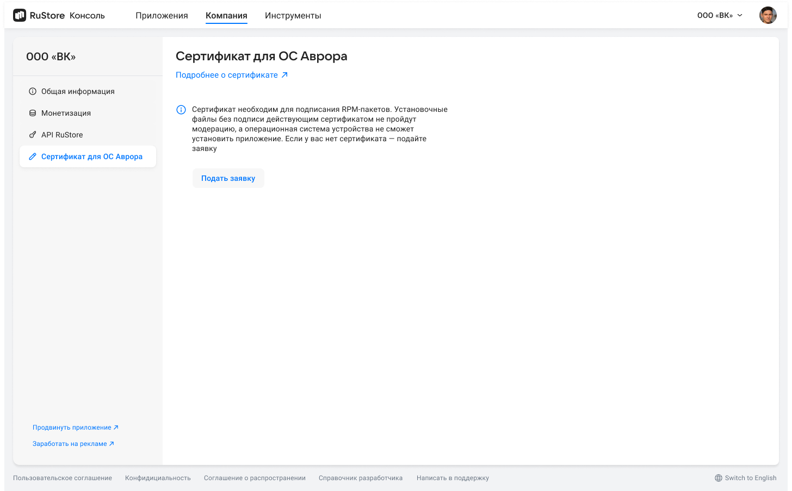Viewport: 792px width, 491px height.
Task: Open Справочник разработчика footer link
Action: [361, 478]
